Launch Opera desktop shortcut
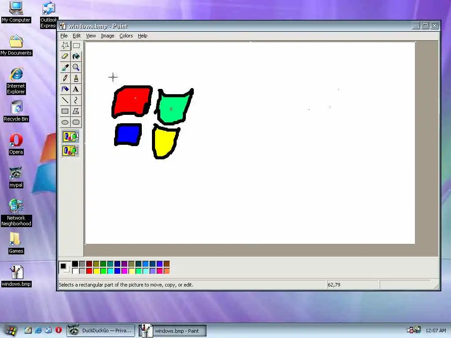The width and height of the screenshot is (451, 338). point(16,144)
